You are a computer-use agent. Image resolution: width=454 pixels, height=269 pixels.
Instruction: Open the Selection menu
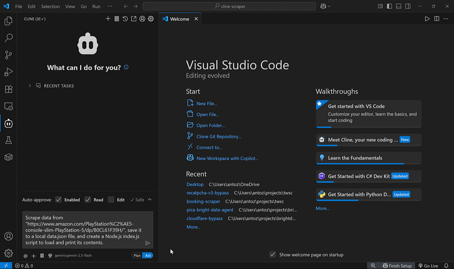point(50,6)
